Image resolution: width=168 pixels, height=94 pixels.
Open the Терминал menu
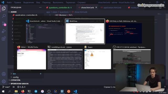[70, 2]
